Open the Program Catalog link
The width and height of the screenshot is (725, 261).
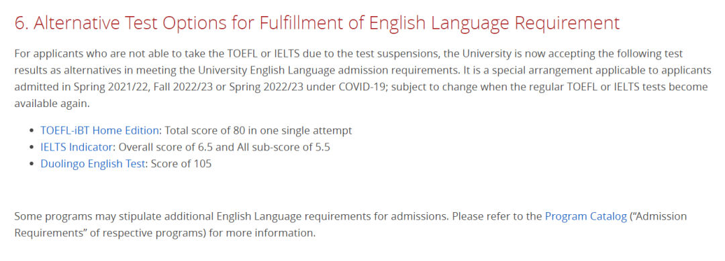[586, 216]
